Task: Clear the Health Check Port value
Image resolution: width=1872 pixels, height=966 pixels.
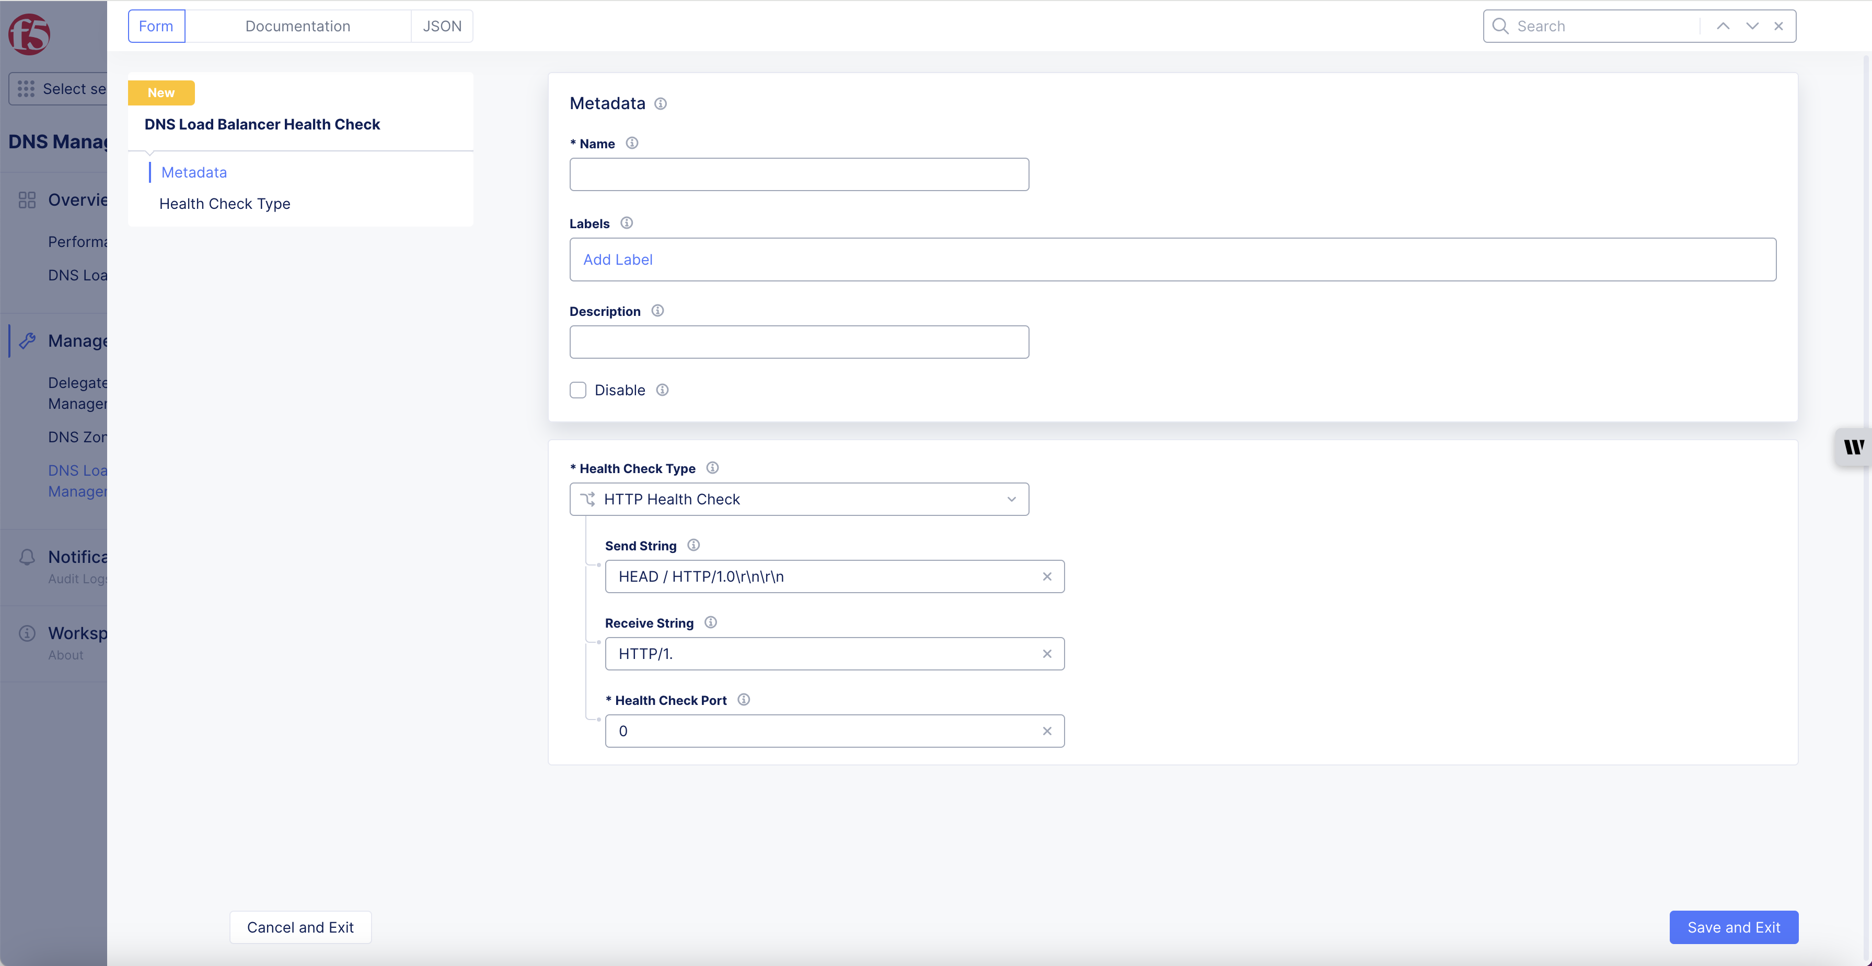Action: pyautogui.click(x=1047, y=731)
